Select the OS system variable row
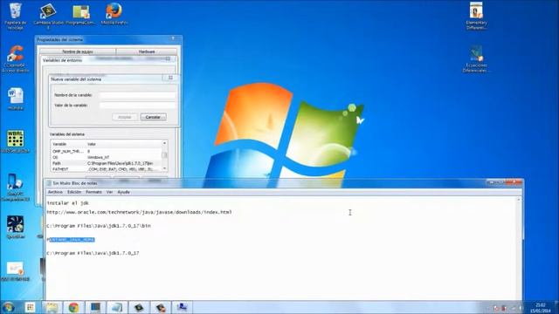Screen dimensions: 559x314 click(106, 157)
